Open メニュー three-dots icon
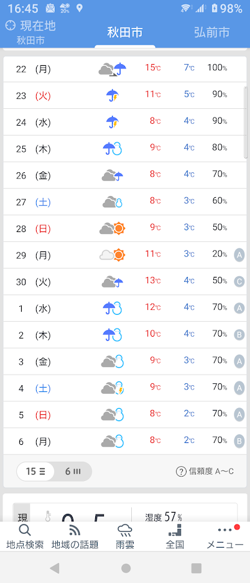Viewport: 250px width, 583px height. [225, 530]
